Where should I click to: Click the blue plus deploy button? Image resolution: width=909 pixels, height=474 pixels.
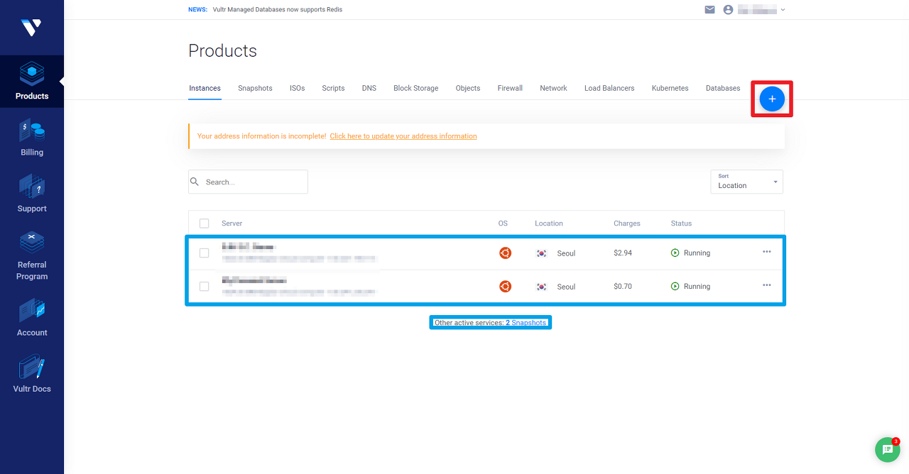point(772,99)
